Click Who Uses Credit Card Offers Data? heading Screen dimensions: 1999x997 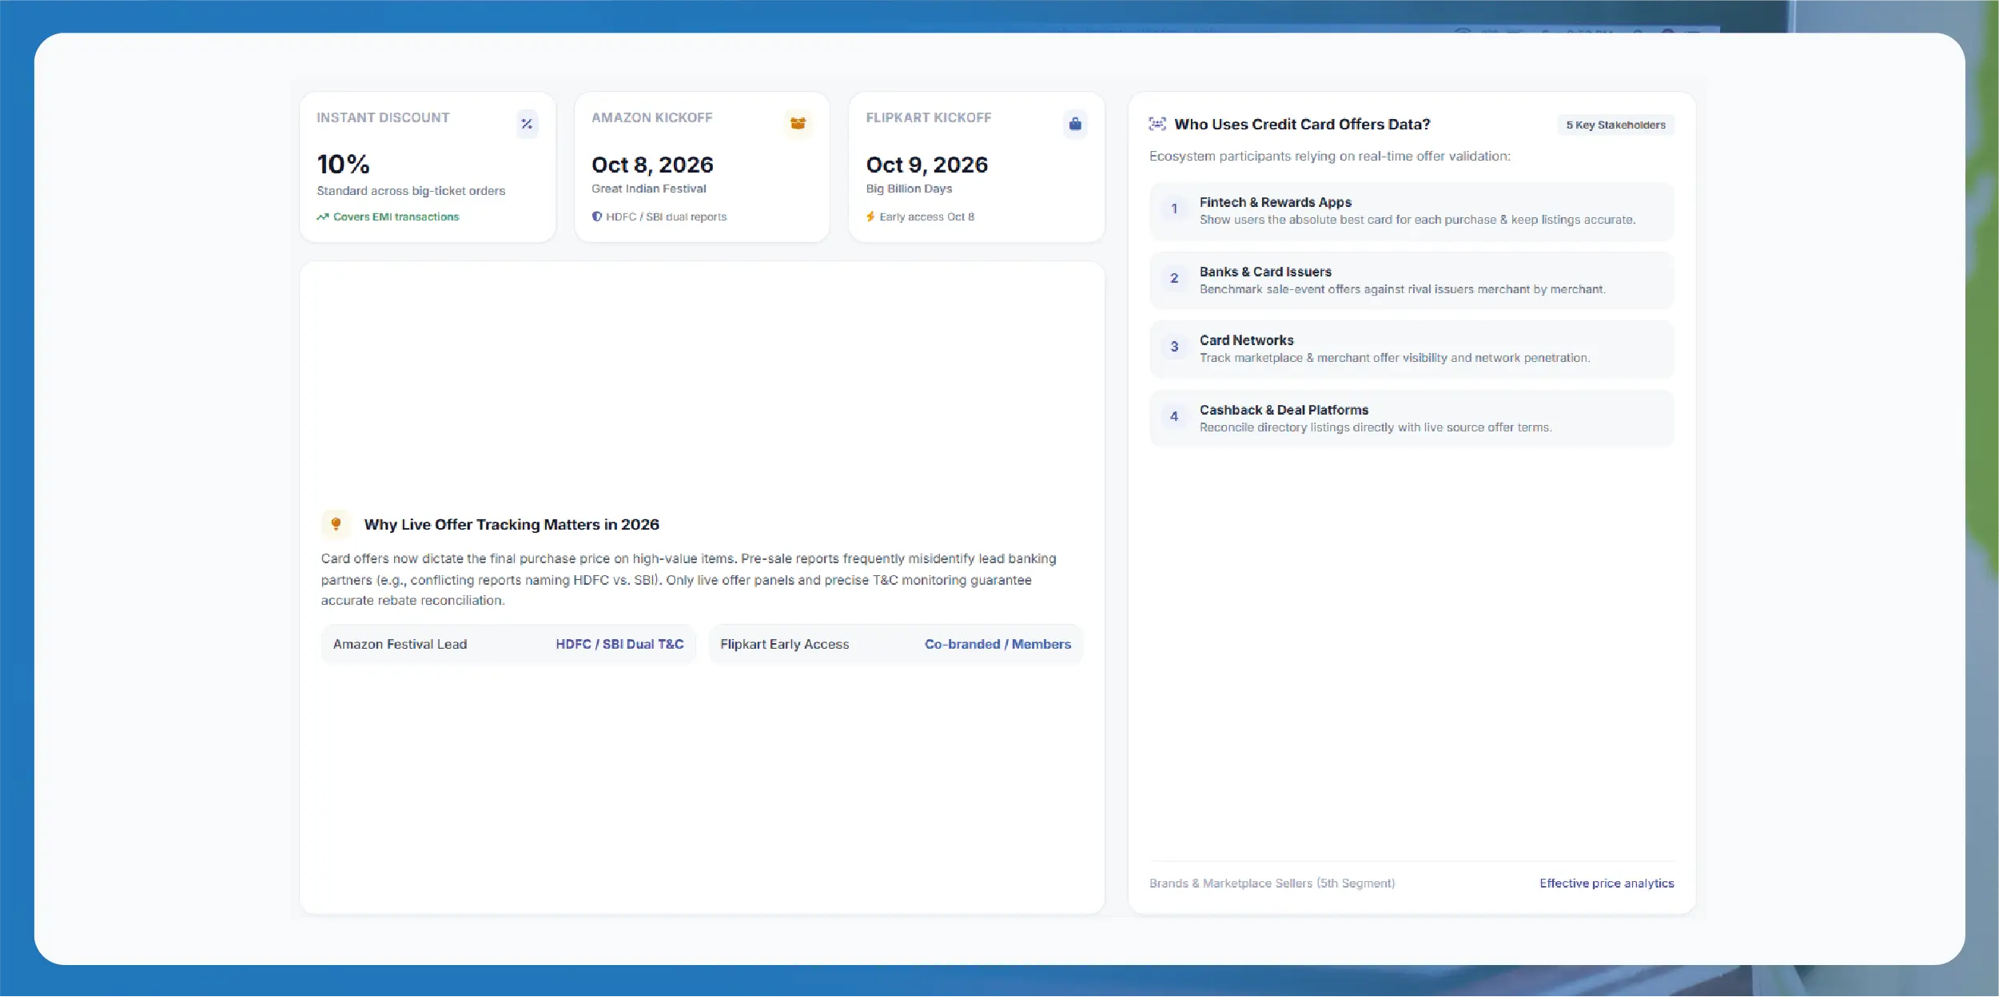1302,124
